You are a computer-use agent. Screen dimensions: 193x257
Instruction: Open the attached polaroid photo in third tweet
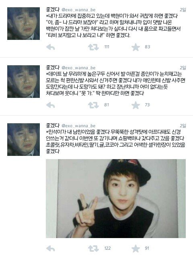click(116, 199)
